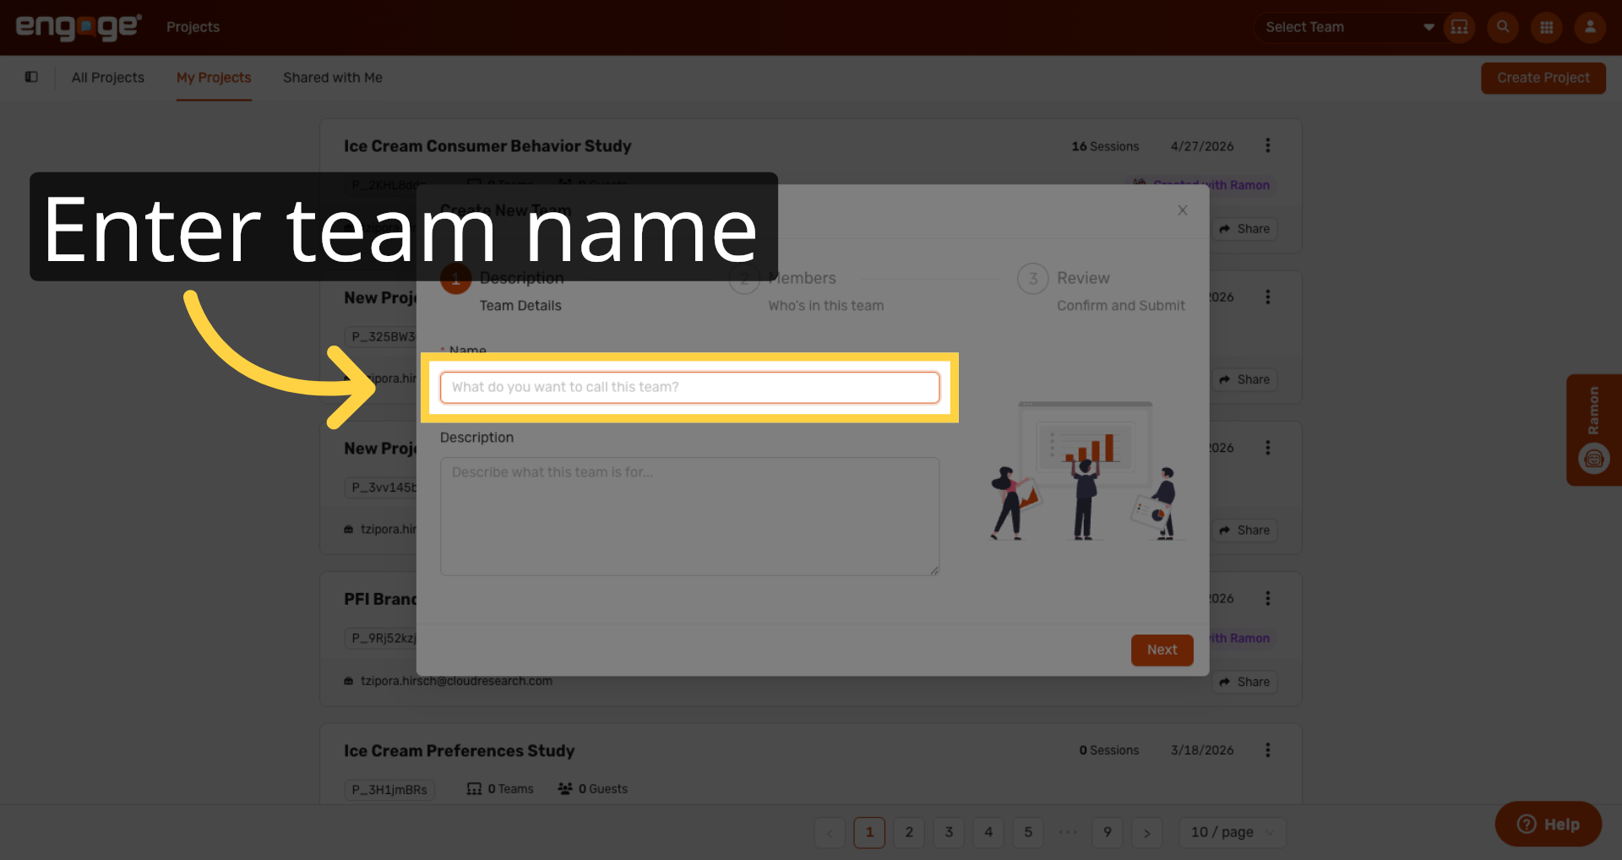Open the apps grid icon
The height and width of the screenshot is (860, 1622).
point(1547,27)
